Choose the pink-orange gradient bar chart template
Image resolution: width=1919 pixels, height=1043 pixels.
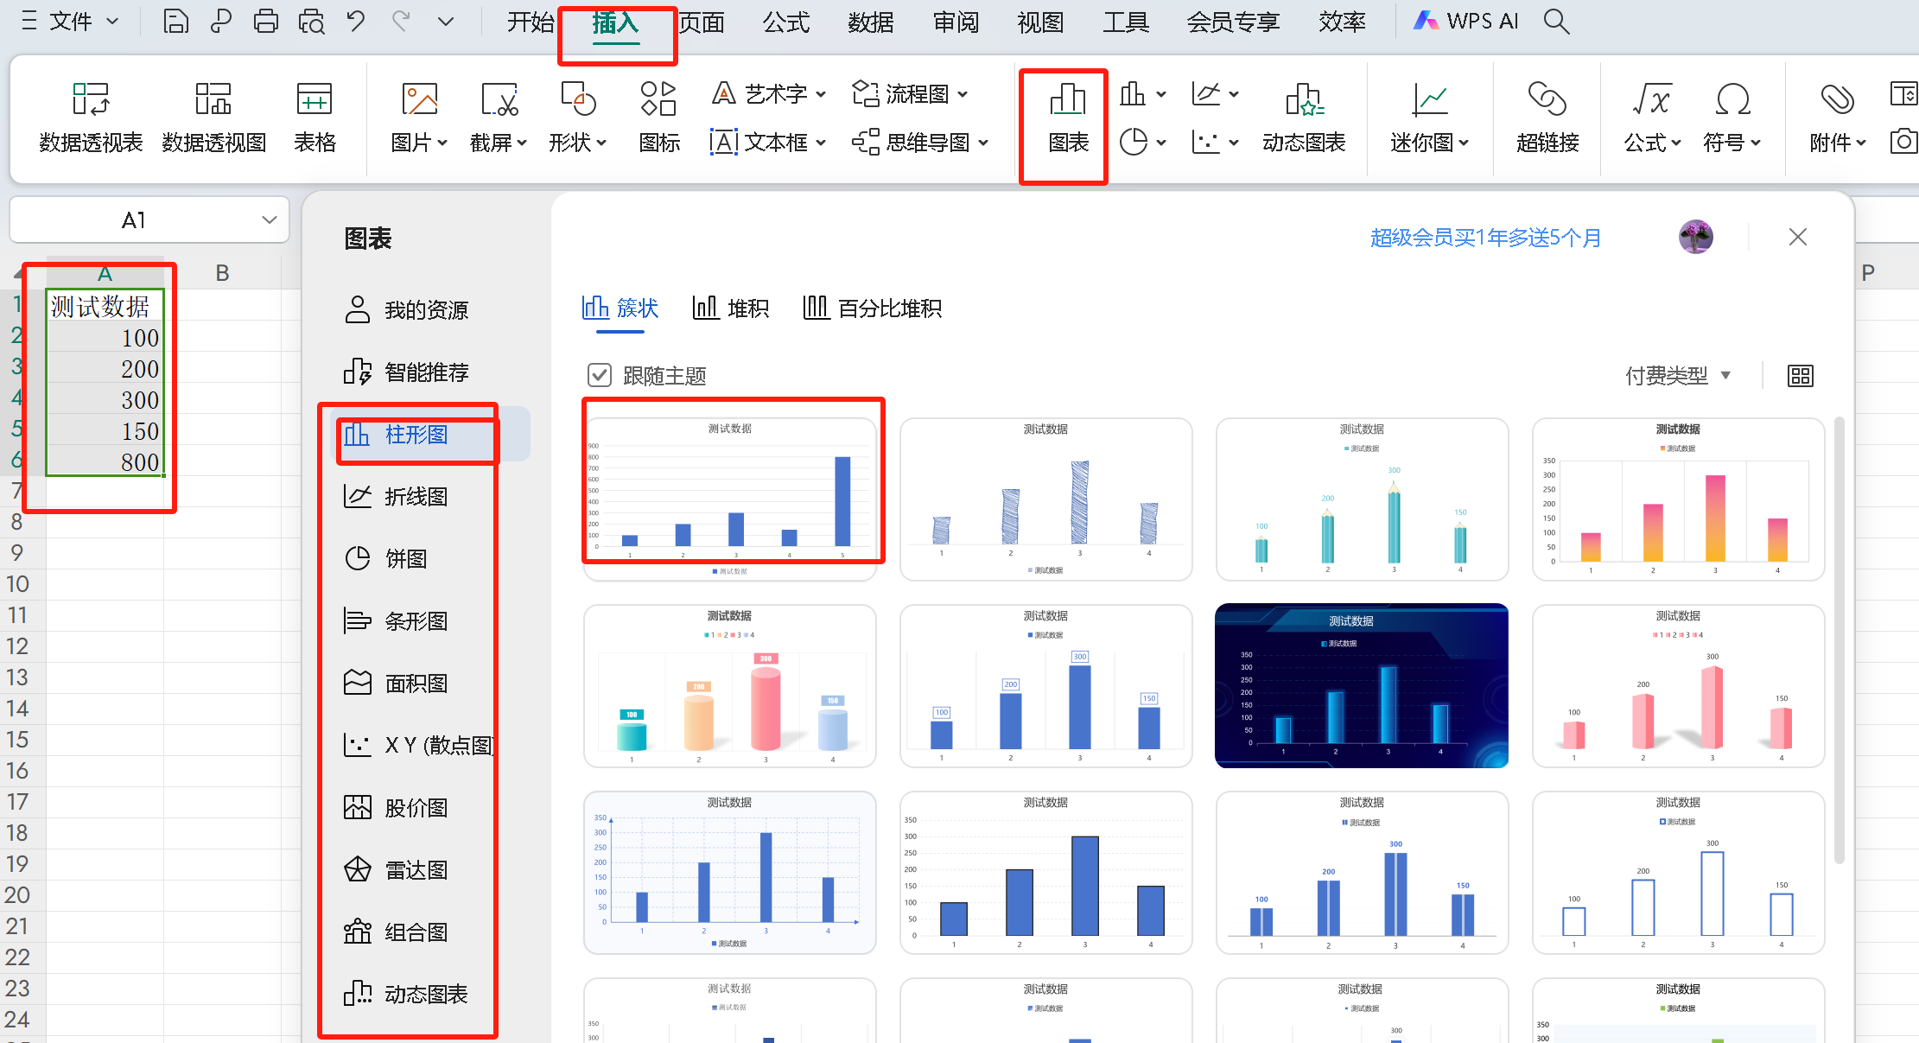click(1678, 499)
